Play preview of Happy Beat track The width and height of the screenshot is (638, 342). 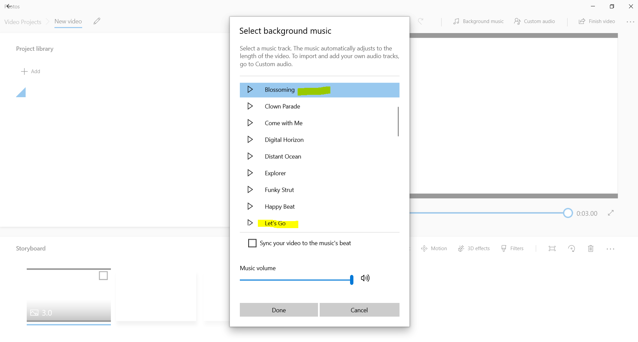click(250, 206)
